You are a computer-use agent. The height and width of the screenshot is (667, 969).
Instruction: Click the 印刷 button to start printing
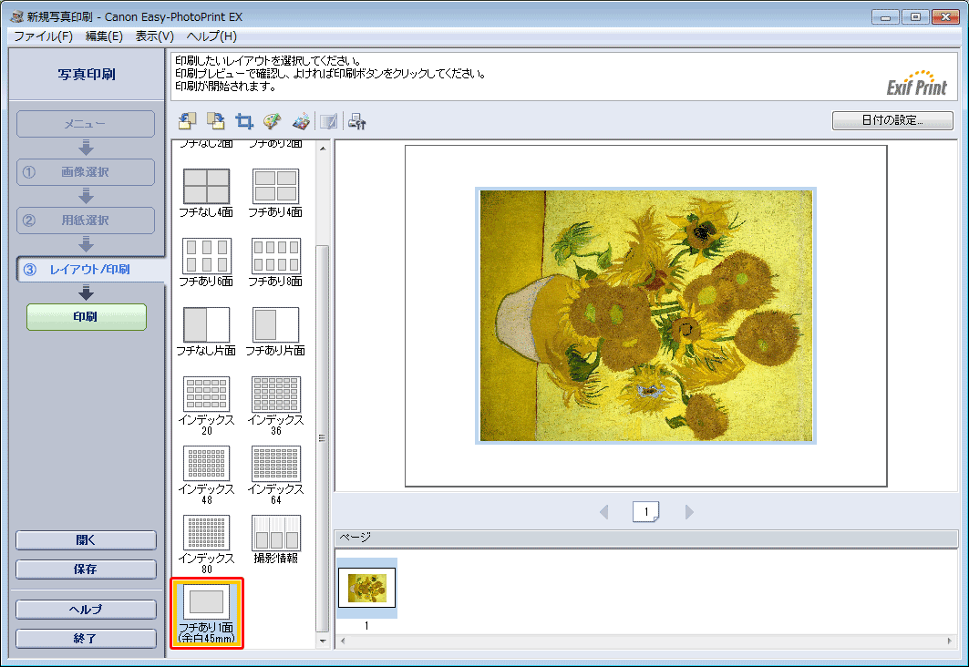[86, 317]
